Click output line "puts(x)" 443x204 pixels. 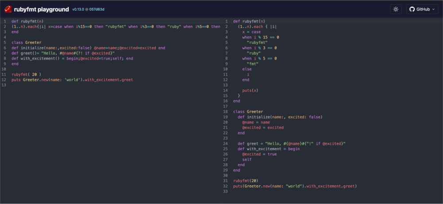(x=250, y=91)
